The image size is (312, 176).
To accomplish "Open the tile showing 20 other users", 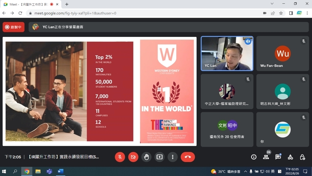I will tap(227, 129).
